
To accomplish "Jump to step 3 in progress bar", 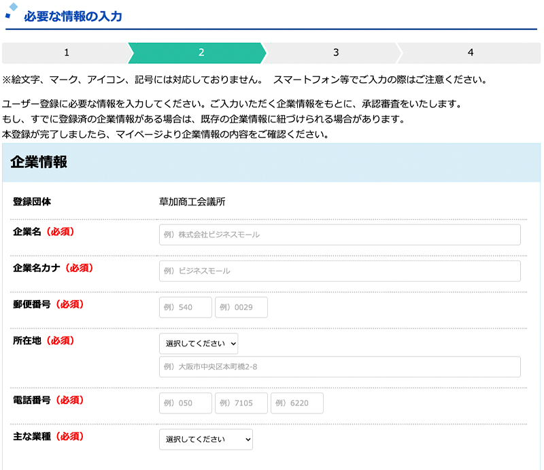I will 336,52.
